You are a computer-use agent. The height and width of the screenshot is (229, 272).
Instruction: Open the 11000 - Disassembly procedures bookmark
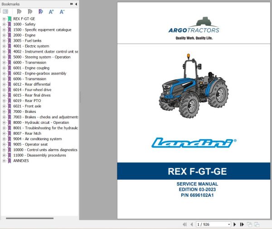(x=39, y=155)
